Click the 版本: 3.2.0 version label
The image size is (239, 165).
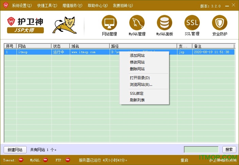tap(210, 6)
